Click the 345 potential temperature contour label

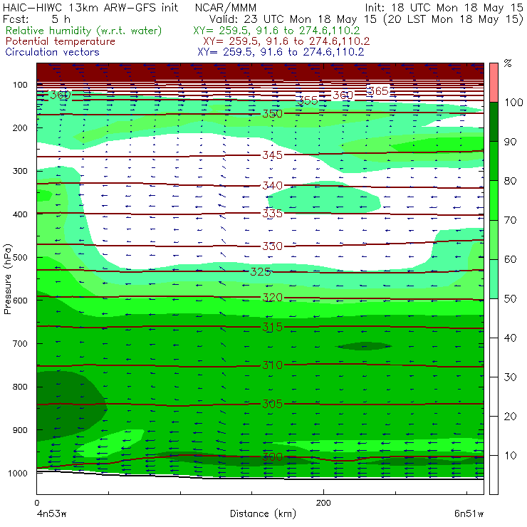coord(272,155)
